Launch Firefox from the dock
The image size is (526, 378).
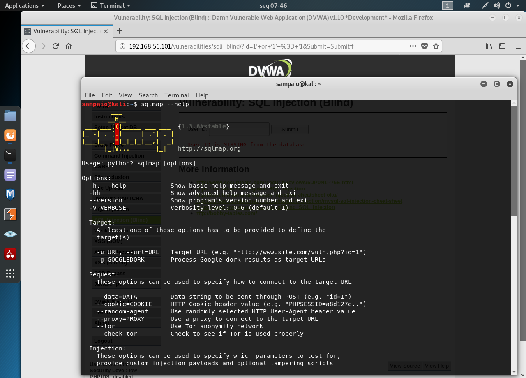click(10, 135)
